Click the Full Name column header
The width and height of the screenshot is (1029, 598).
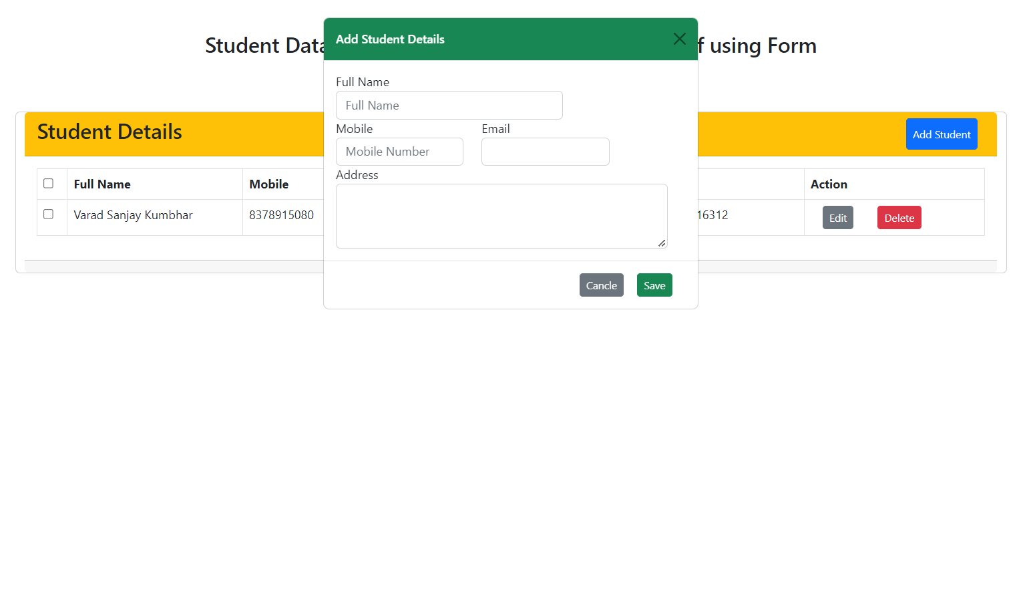101,184
